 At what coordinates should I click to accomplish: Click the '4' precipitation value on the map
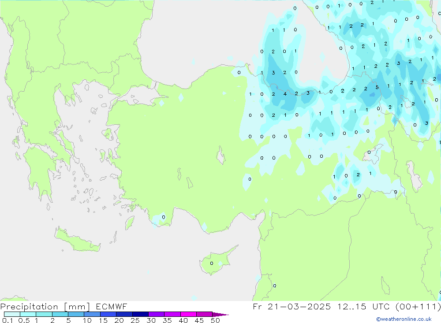point(285,94)
